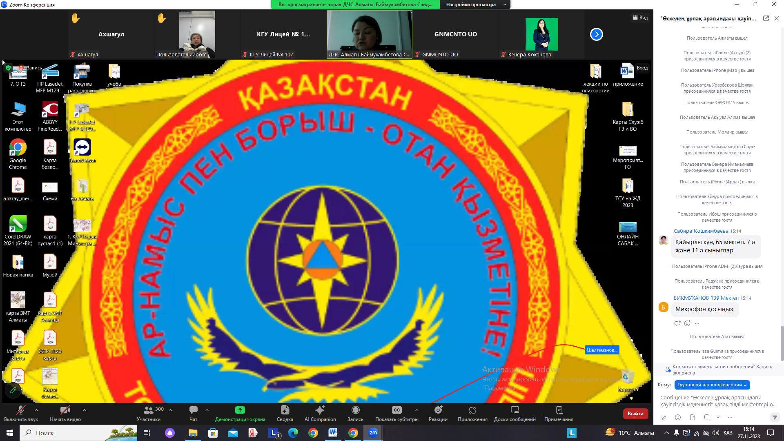The height and width of the screenshot is (441, 784).
Task: Open Доски сообщений whiteboards
Action: click(x=515, y=413)
